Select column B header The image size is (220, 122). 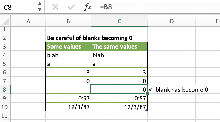(68, 22)
